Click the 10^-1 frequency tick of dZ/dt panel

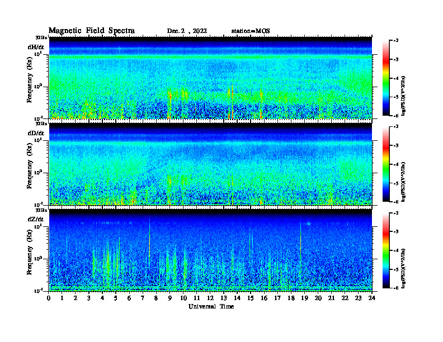pos(39,291)
